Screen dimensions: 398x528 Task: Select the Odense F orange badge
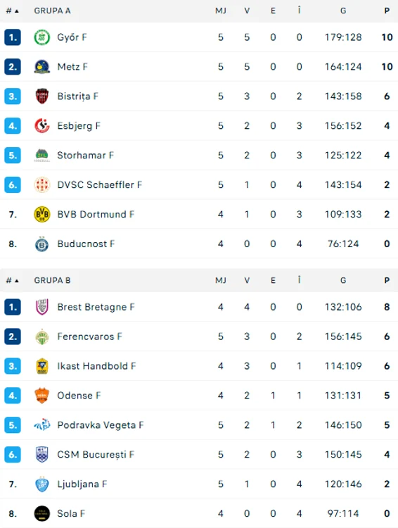[42, 396]
